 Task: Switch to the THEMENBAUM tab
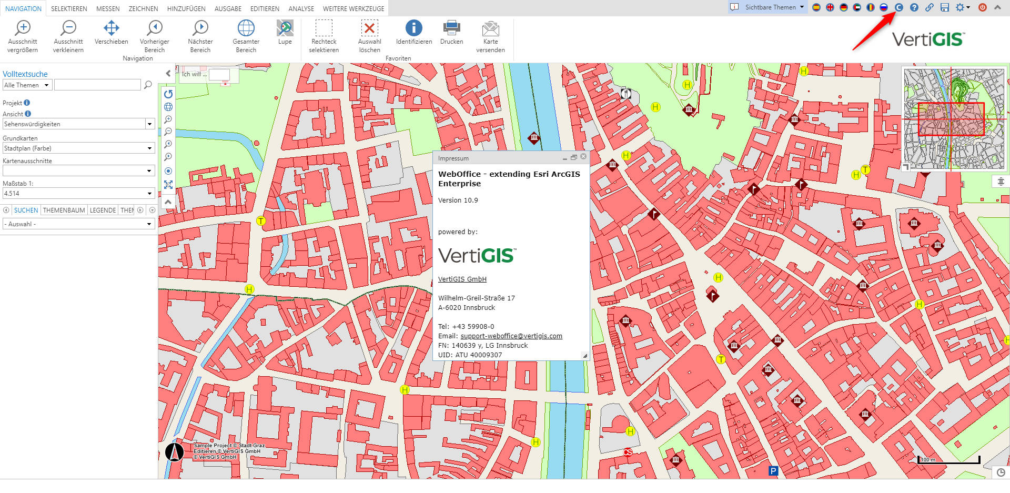64,210
